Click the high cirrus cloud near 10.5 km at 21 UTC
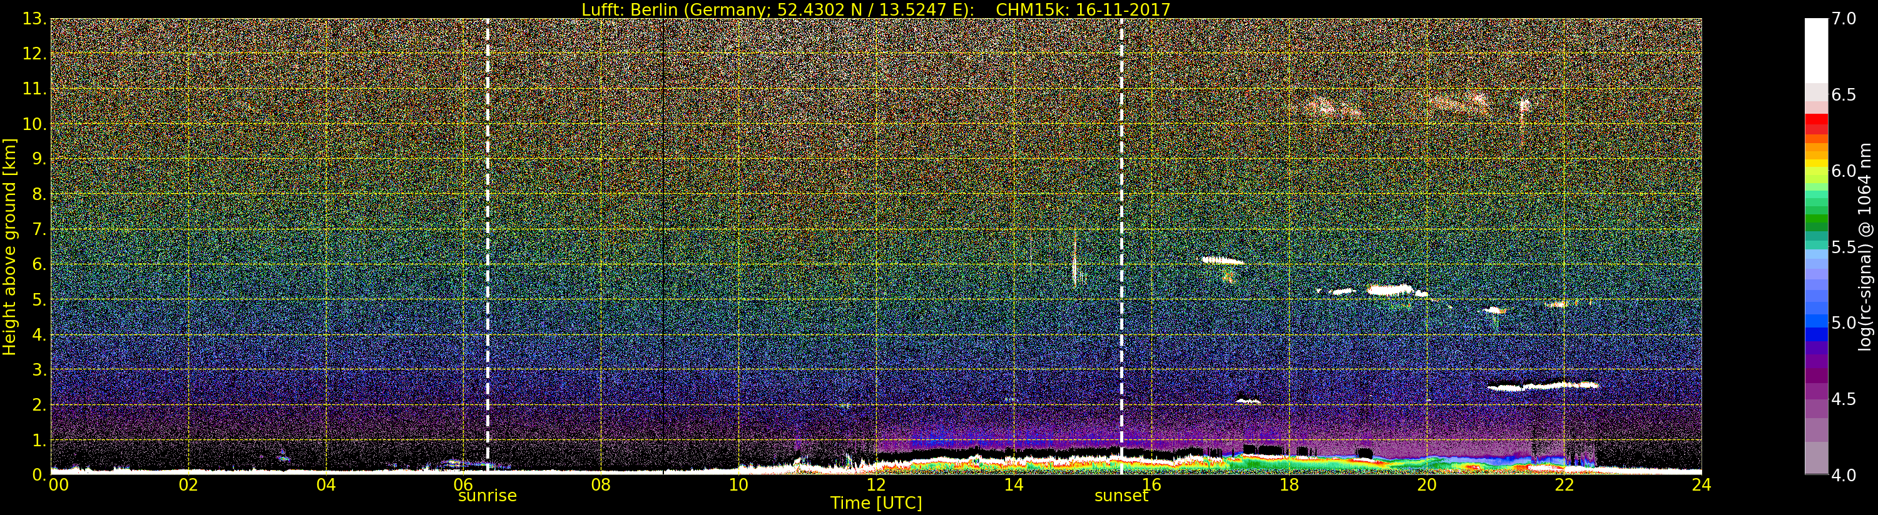Image resolution: width=1878 pixels, height=515 pixels. click(x=1458, y=103)
